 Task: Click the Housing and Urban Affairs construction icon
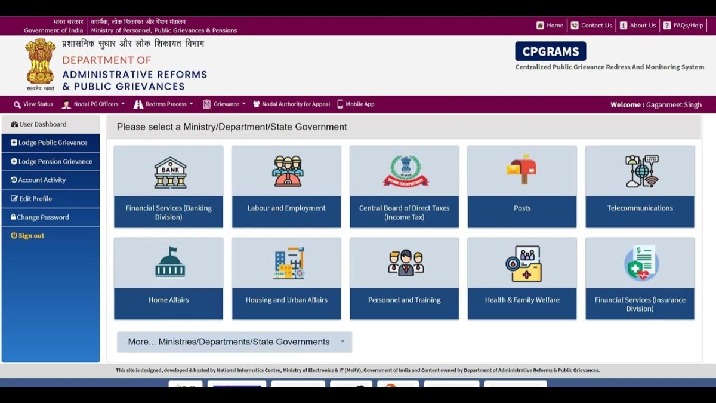tap(289, 263)
